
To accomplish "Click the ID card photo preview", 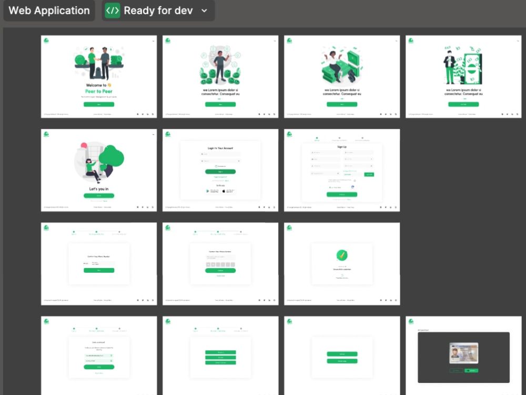I will pos(463,353).
